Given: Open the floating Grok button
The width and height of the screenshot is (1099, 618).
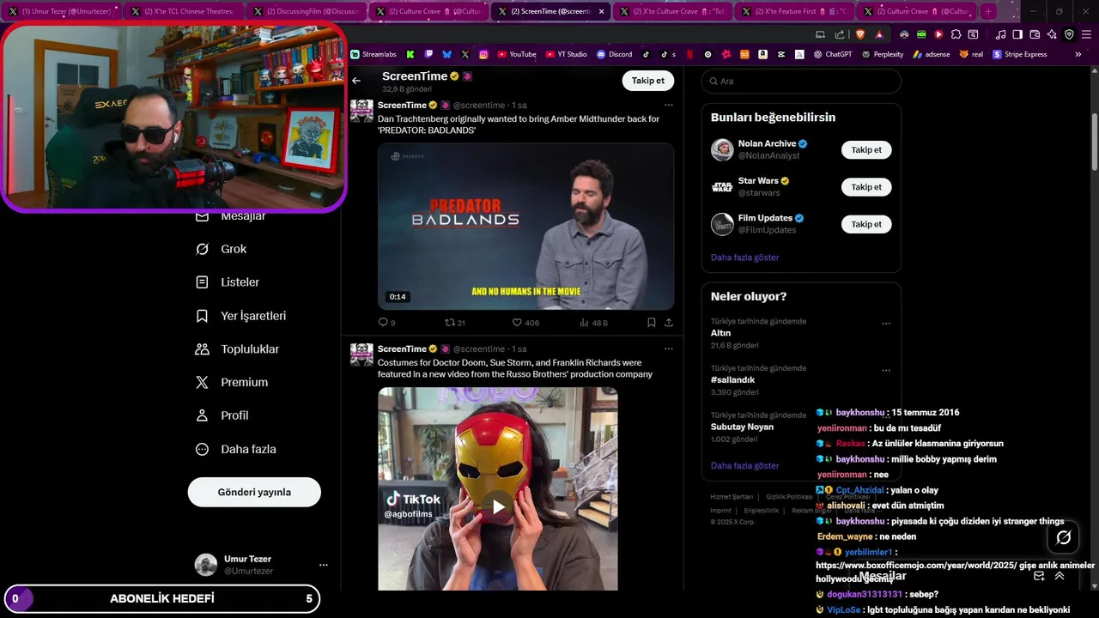Looking at the screenshot, I should [x=1064, y=537].
